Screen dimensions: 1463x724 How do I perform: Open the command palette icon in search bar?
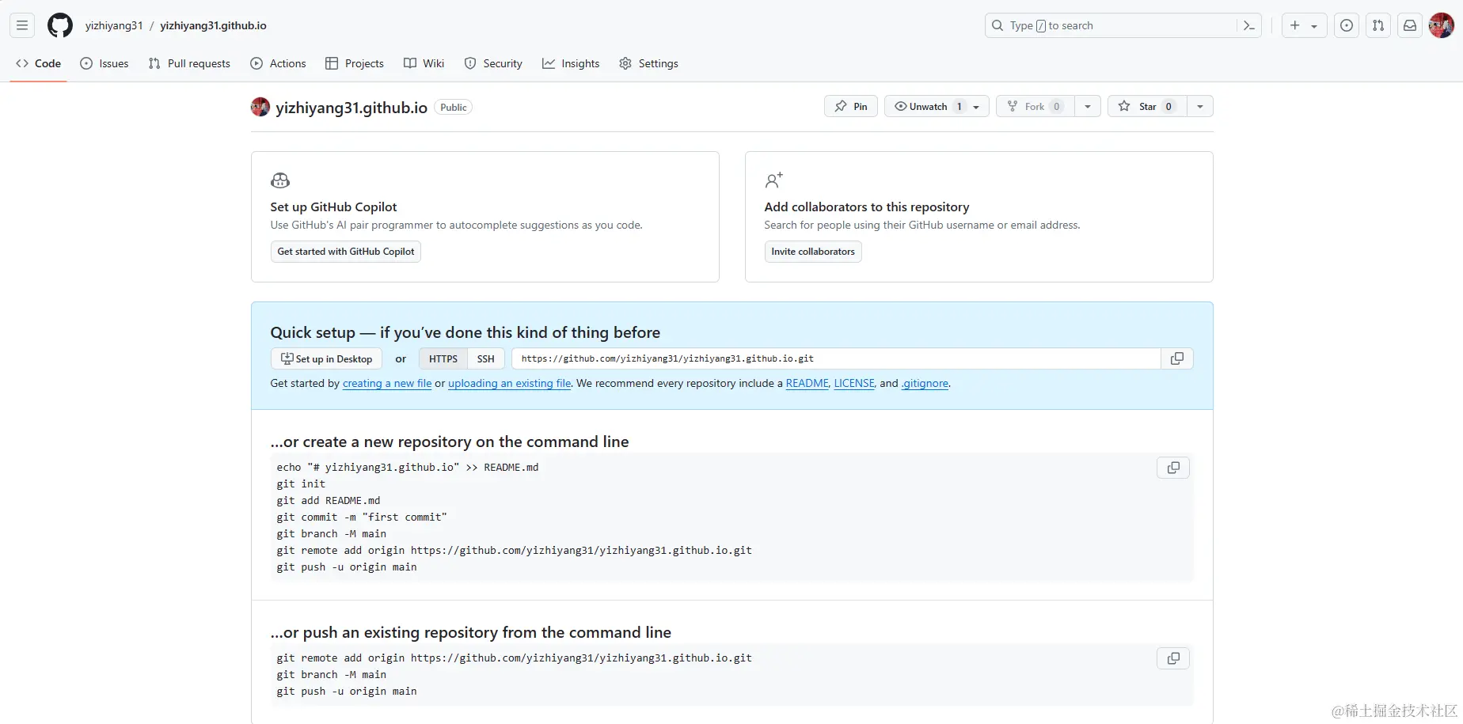1249,25
